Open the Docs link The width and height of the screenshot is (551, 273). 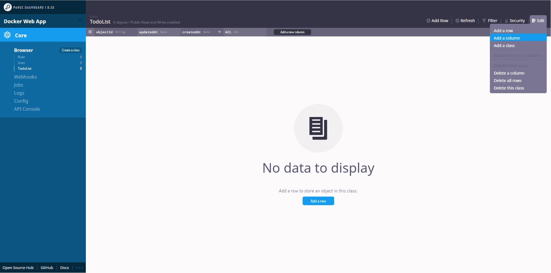point(65,268)
